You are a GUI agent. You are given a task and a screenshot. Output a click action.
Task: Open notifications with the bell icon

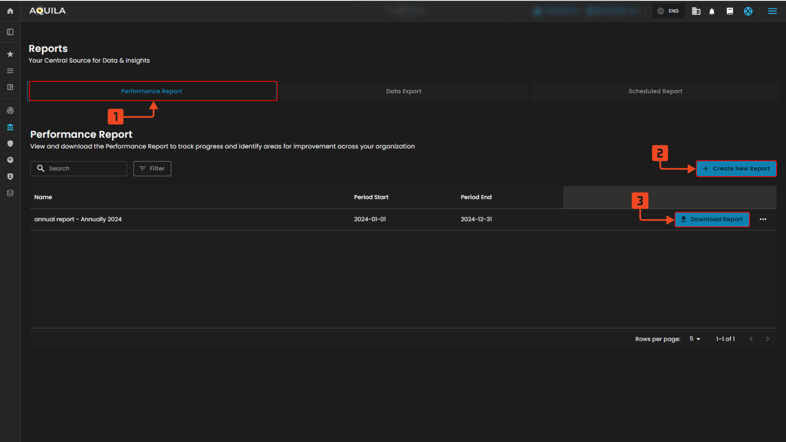[x=712, y=11]
